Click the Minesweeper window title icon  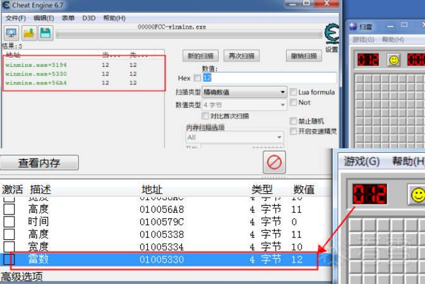[x=353, y=27]
